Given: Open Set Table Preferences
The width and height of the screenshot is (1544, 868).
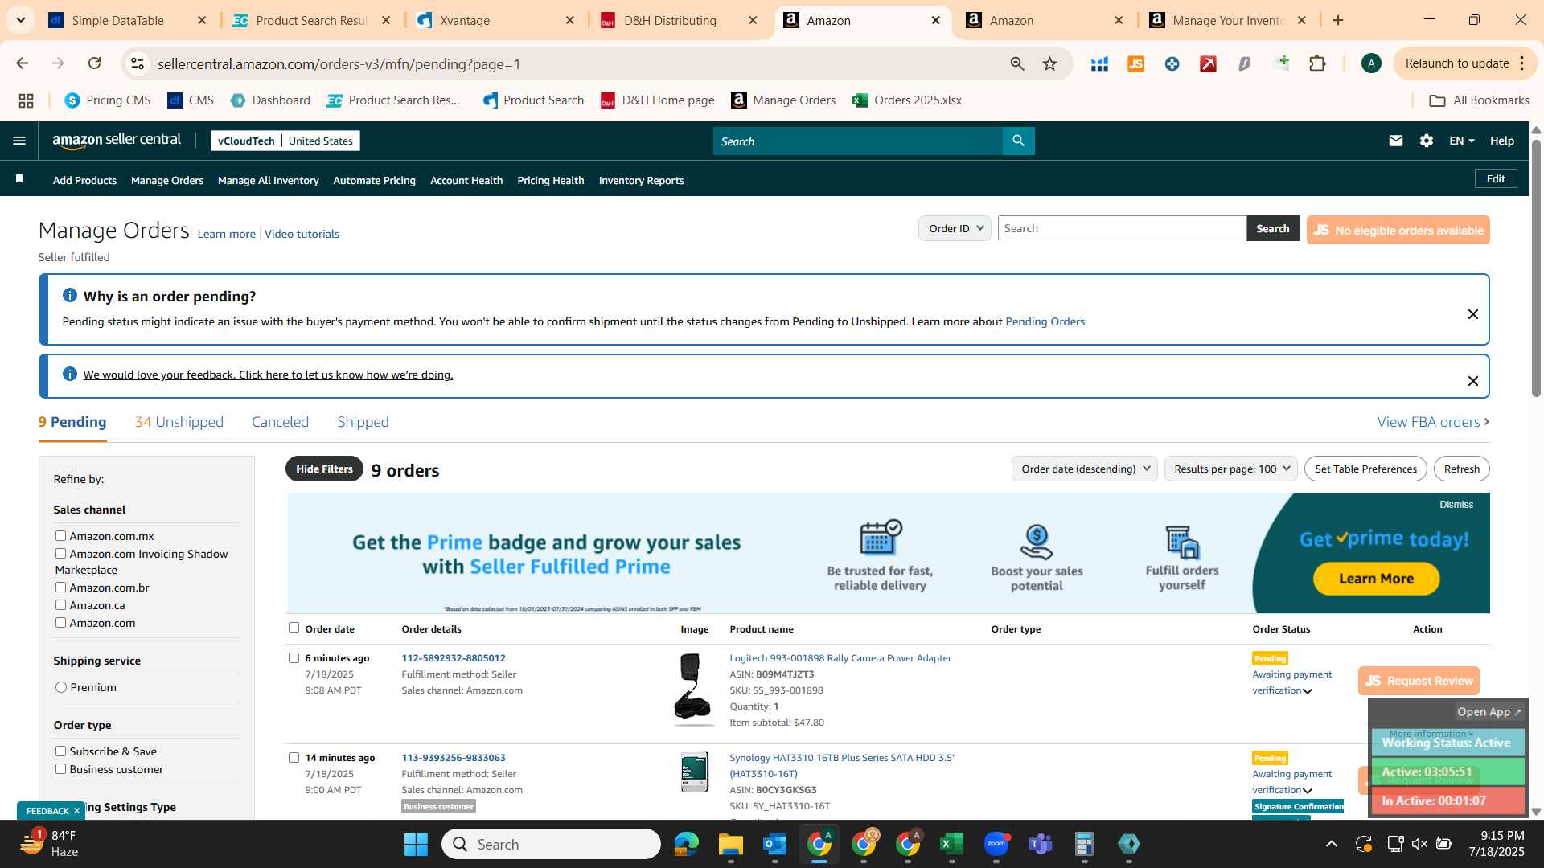Looking at the screenshot, I should (1365, 469).
